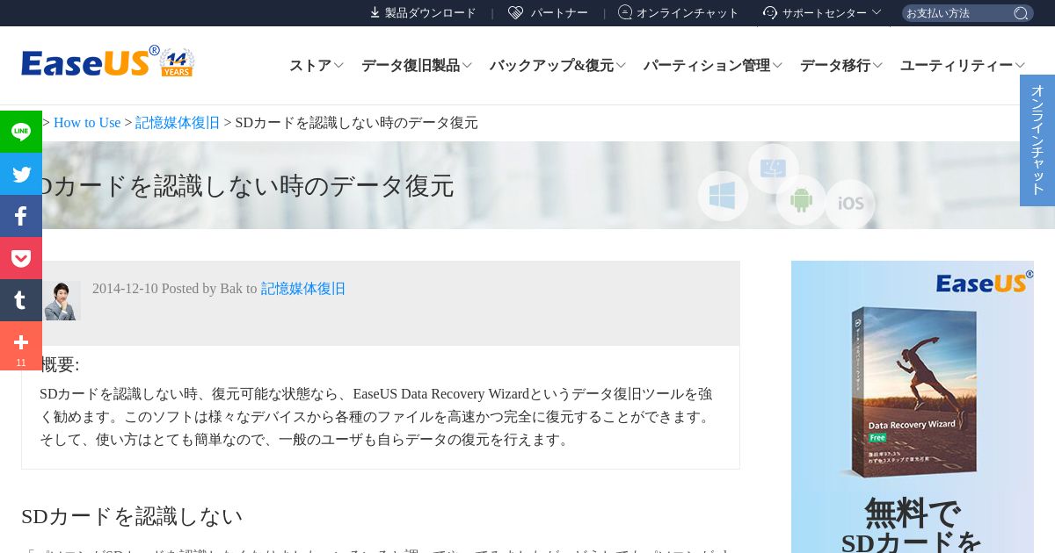This screenshot has height=553, width=1055.
Task: Share the page on LINE
Action: (x=21, y=132)
